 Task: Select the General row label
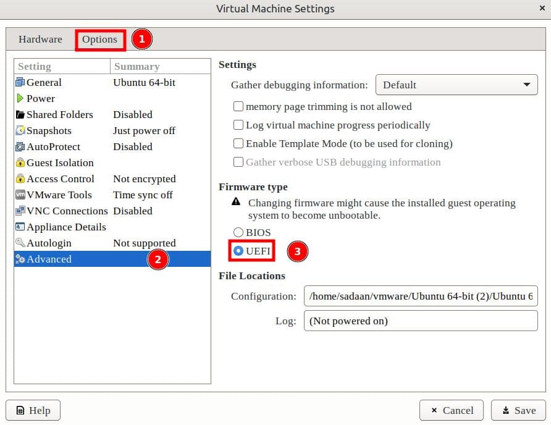[44, 82]
